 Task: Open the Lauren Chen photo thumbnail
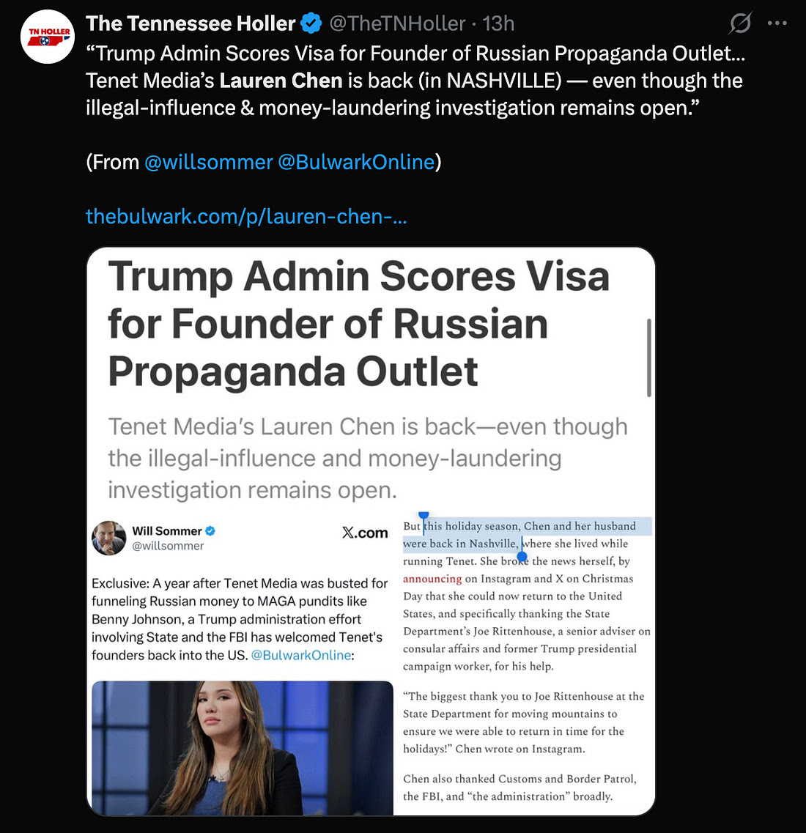click(x=243, y=747)
